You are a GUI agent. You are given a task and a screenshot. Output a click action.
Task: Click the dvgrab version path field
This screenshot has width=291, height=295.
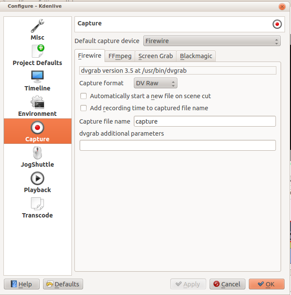[x=178, y=71]
